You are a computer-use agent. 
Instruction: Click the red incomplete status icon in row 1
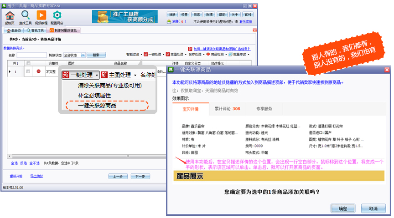[x=39, y=71]
